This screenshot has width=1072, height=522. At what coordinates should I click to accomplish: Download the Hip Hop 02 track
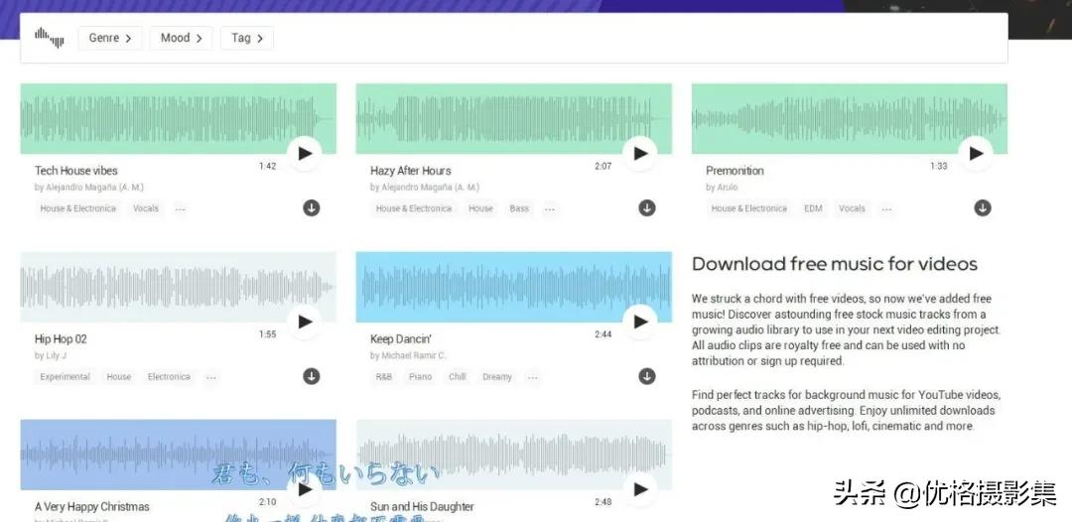click(x=312, y=376)
